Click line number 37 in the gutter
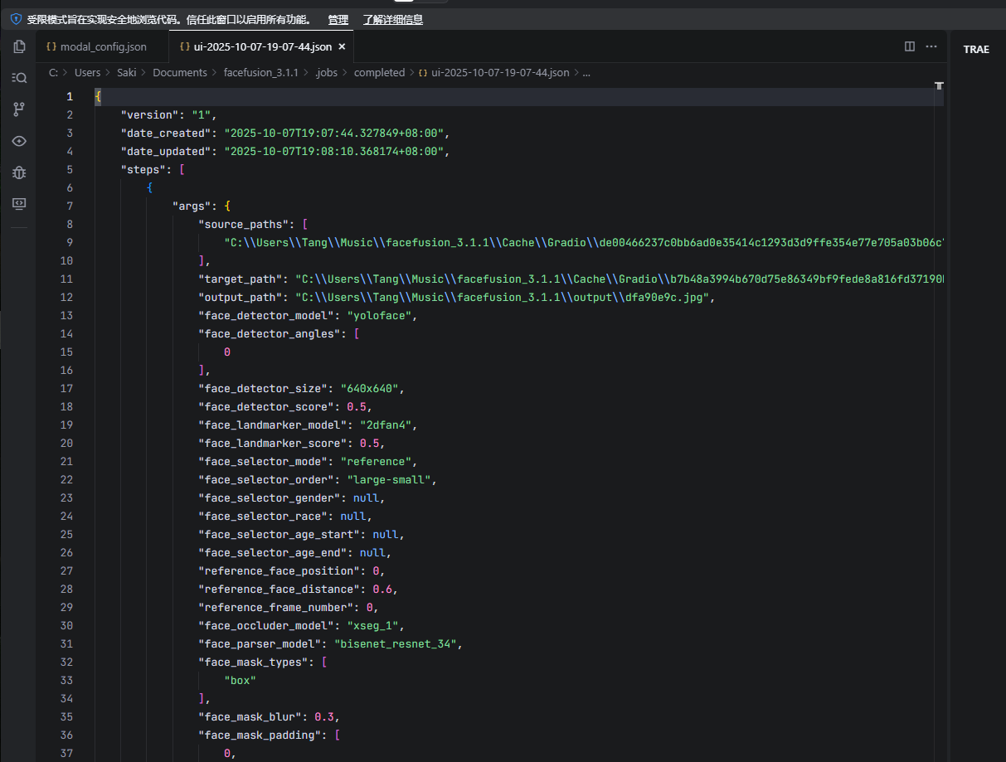Viewport: 1006px width, 762px height. click(x=66, y=753)
